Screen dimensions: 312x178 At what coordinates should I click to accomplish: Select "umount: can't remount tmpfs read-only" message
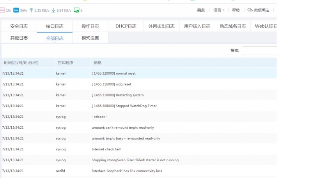coord(123,127)
